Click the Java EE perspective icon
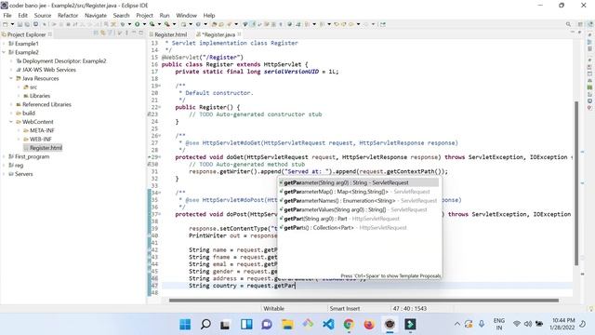The width and height of the screenshot is (595, 335). (x=590, y=24)
